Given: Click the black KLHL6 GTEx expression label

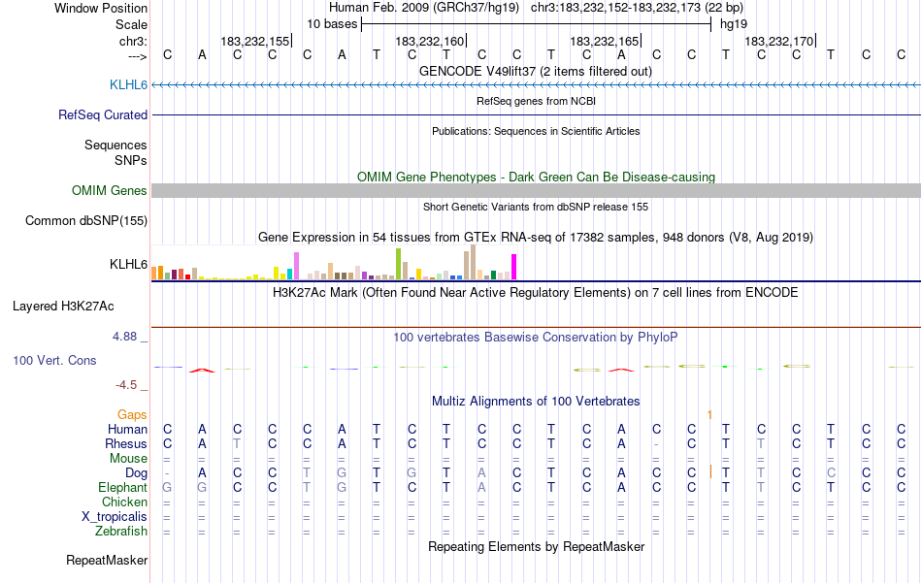Looking at the screenshot, I should click(x=128, y=265).
